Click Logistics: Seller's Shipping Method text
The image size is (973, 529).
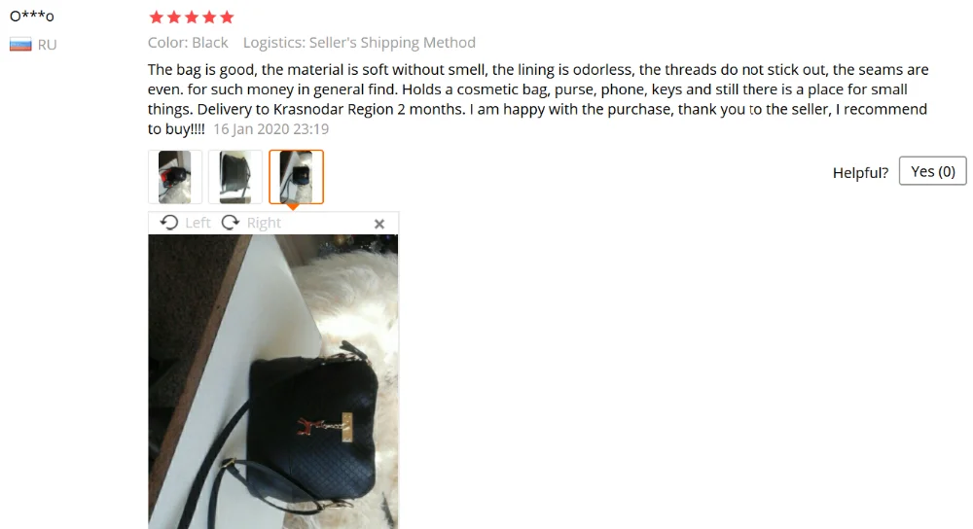pyautogui.click(x=359, y=43)
